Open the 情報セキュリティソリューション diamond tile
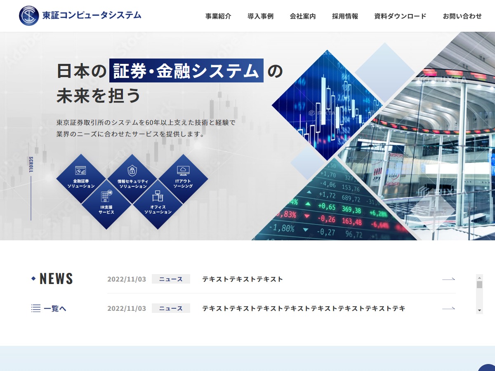This screenshot has width=495, height=371. (132, 179)
